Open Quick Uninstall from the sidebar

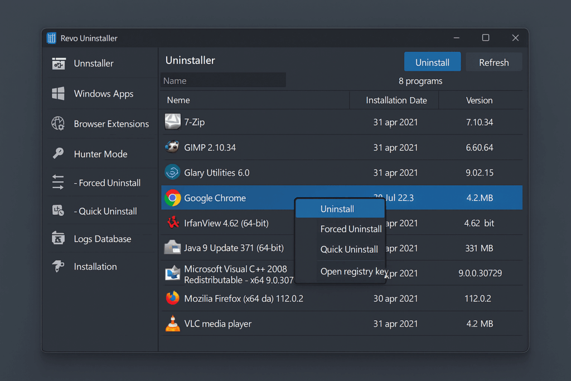click(59, 211)
